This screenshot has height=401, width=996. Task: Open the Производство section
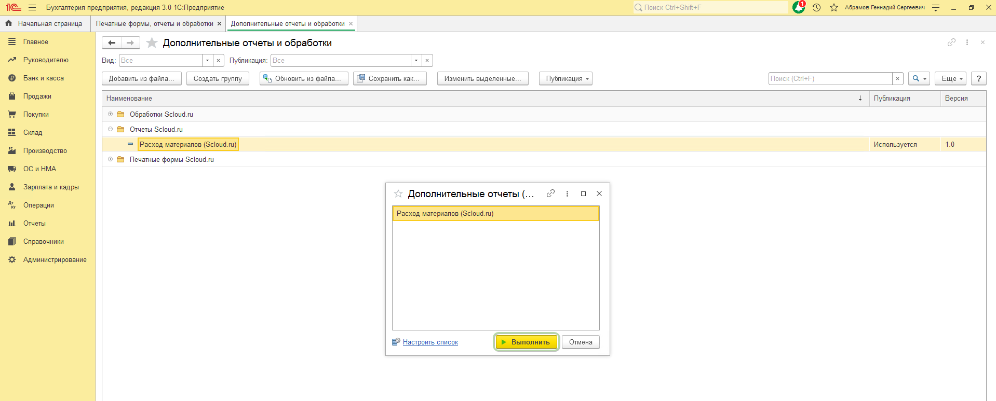pyautogui.click(x=47, y=151)
